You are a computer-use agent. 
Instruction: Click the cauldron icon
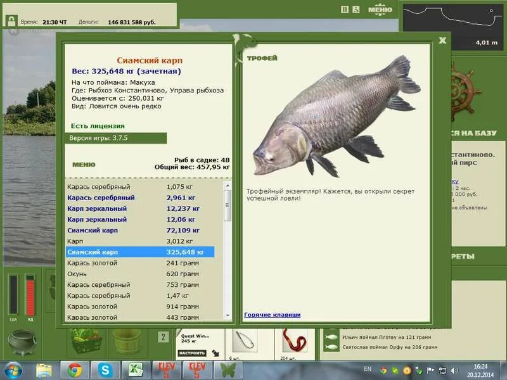22,342
